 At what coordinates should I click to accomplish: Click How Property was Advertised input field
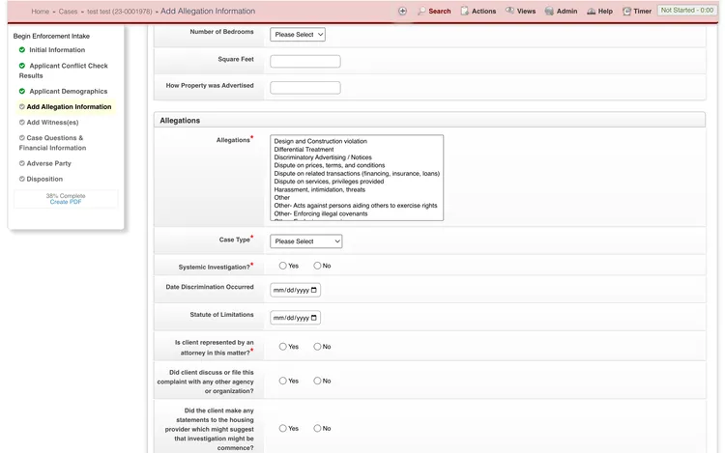(x=305, y=88)
